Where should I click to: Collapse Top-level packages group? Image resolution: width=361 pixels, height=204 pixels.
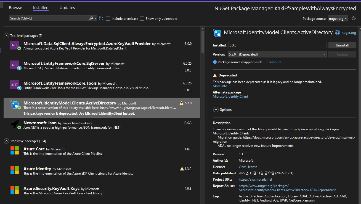click(x=7, y=35)
